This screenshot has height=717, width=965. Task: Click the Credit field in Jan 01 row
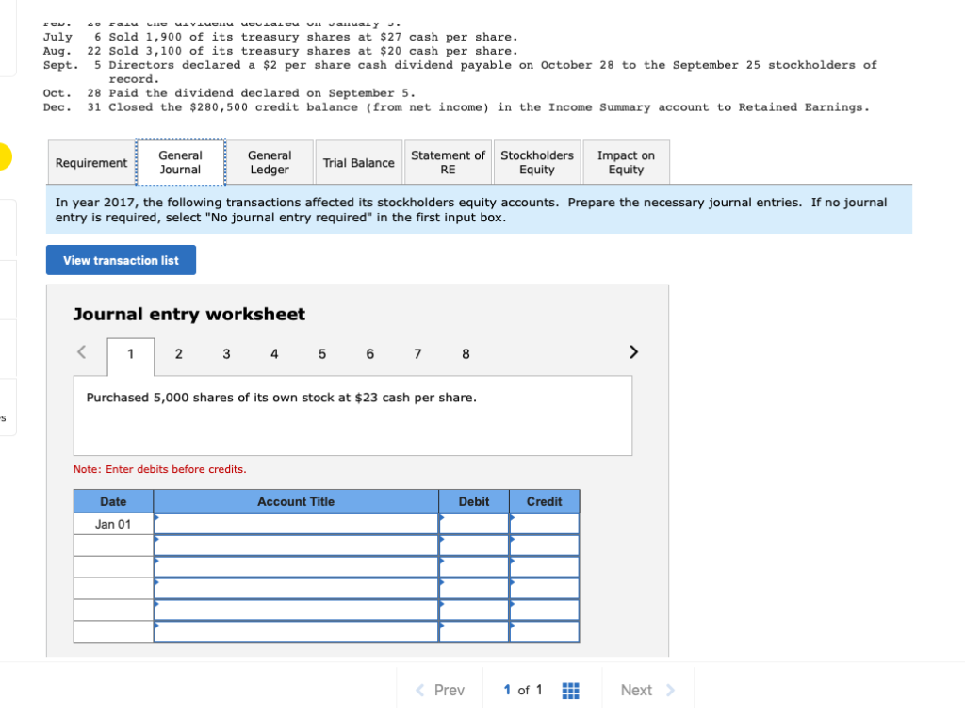545,525
